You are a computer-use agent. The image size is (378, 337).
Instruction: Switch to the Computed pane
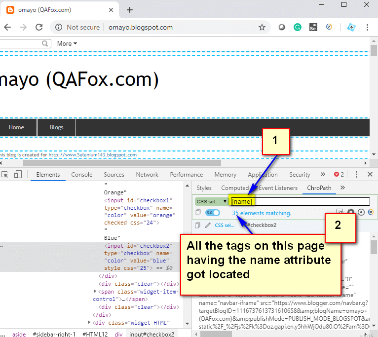(x=235, y=188)
